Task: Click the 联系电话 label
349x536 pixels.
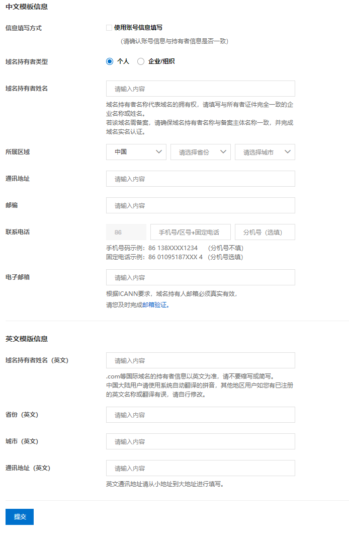Action: coord(18,232)
